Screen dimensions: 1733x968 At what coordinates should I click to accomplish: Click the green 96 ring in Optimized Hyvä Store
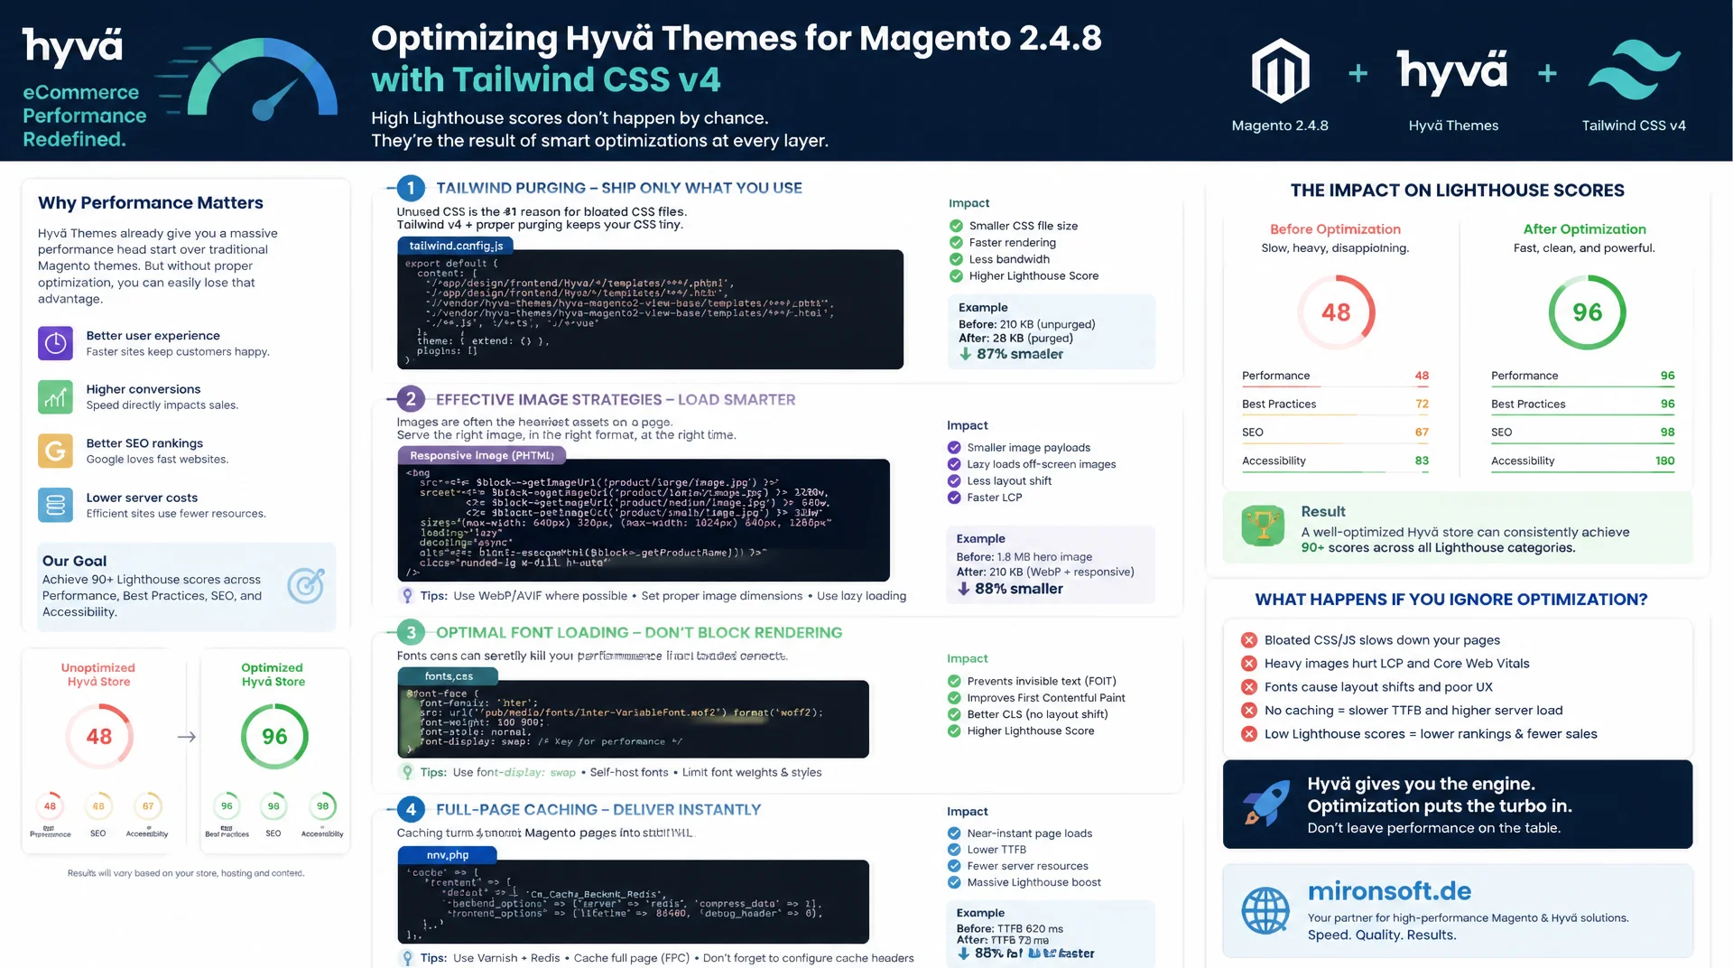274,737
